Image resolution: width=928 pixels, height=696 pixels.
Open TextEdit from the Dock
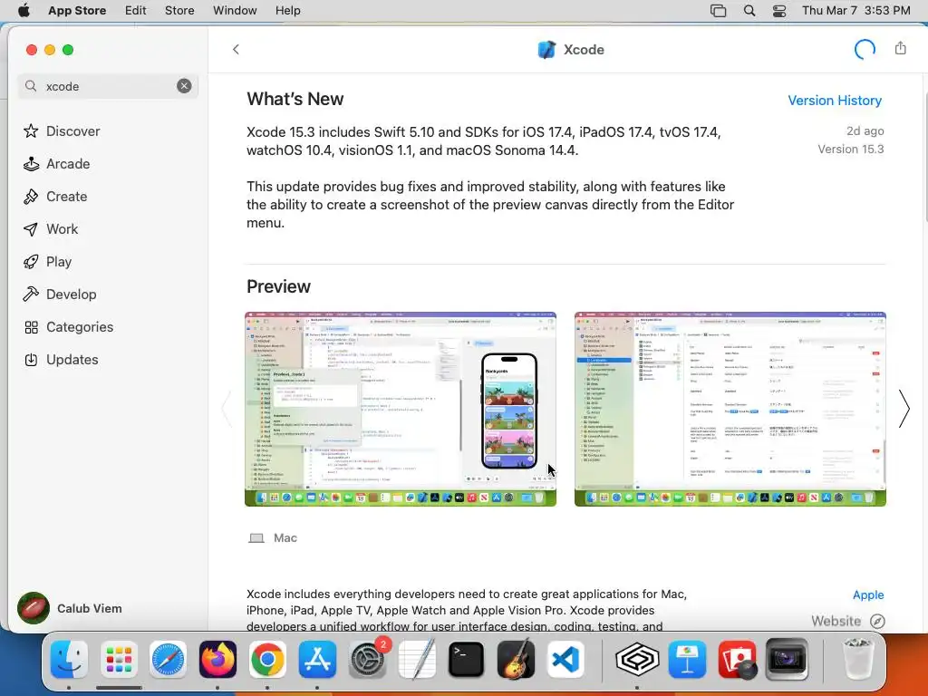(x=417, y=660)
